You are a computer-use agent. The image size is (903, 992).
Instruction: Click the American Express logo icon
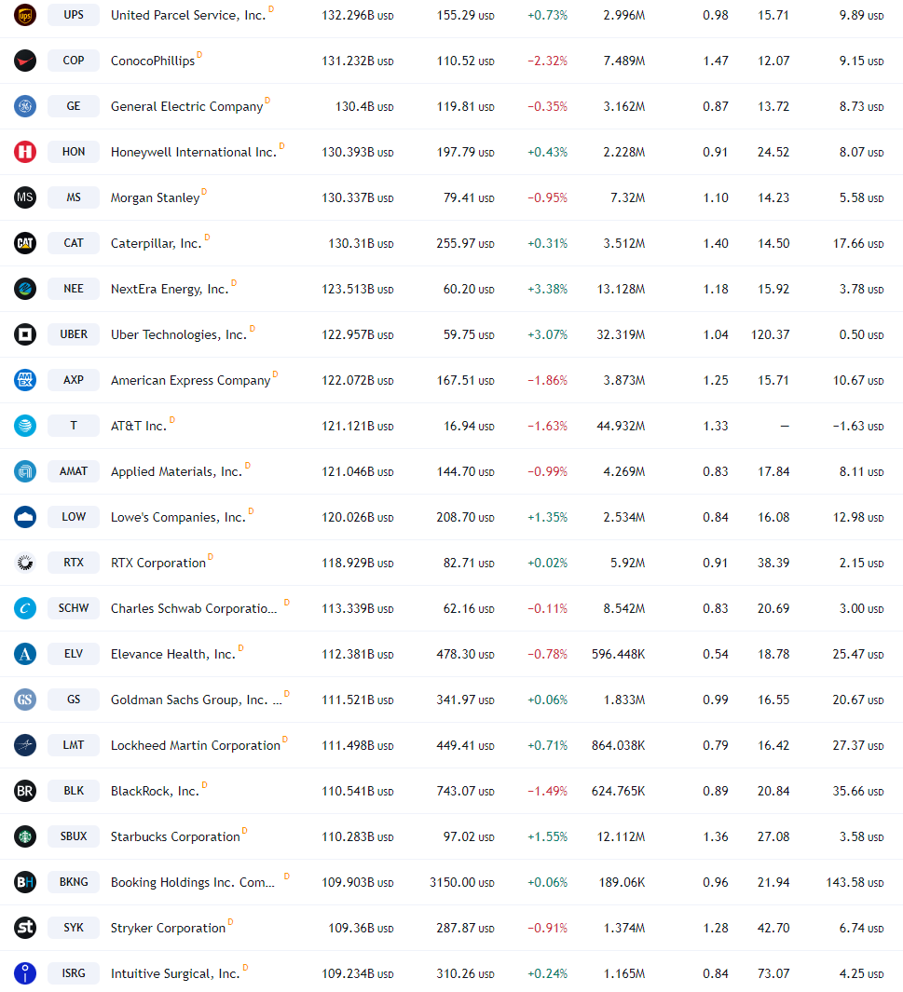tap(25, 380)
